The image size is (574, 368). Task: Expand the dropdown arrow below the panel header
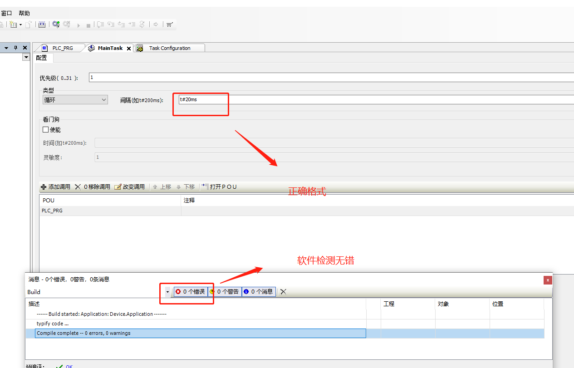point(26,57)
